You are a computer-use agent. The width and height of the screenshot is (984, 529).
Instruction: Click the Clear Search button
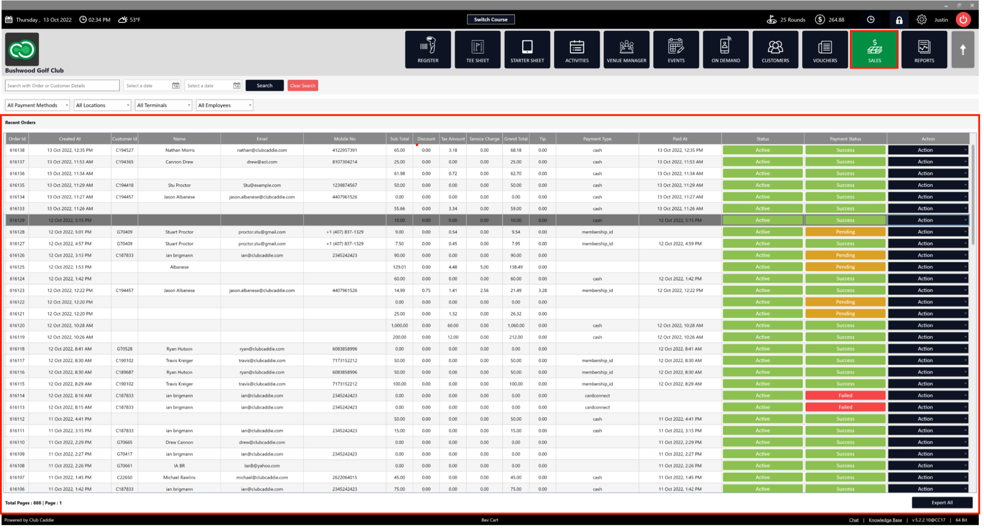(x=302, y=86)
